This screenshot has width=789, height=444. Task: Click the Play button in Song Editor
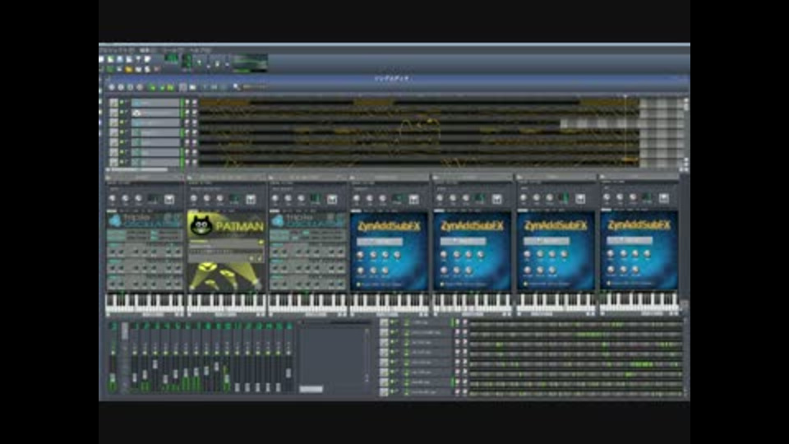(x=111, y=88)
